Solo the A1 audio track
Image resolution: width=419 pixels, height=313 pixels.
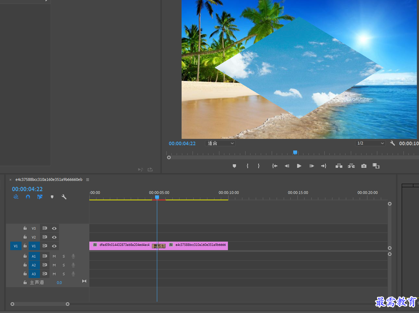[x=64, y=256]
